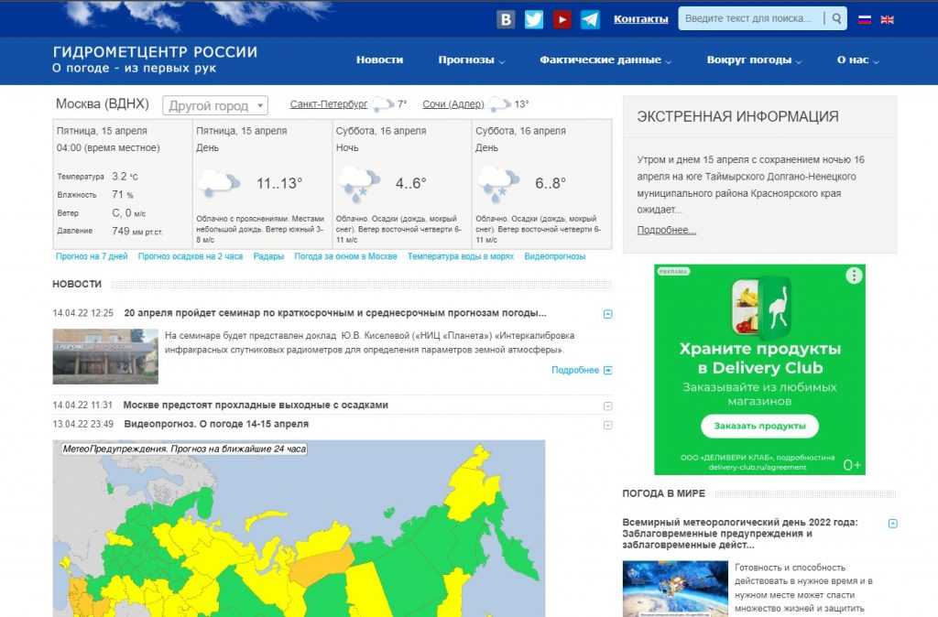Open the 'Вокруг погоды' menu
This screenshot has height=617, width=938.
[754, 60]
